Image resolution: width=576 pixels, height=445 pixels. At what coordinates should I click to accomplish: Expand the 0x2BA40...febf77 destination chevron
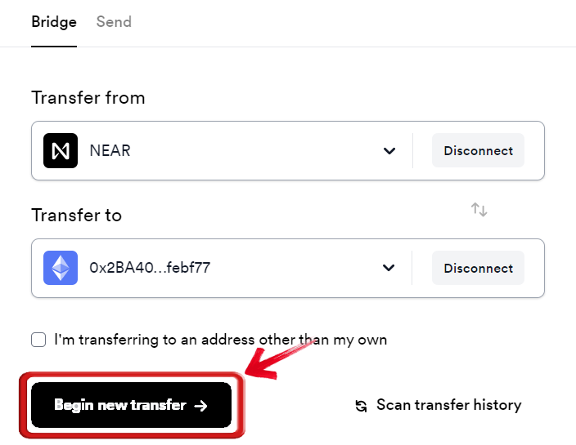389,268
